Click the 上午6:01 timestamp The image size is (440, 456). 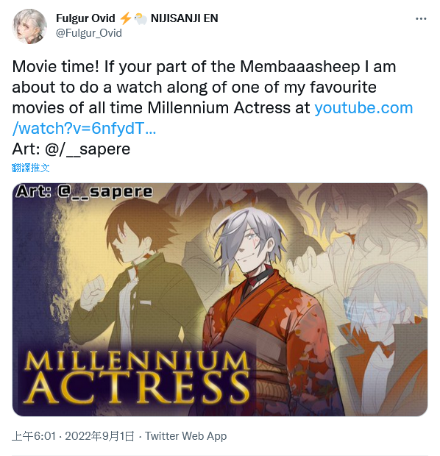[x=34, y=436]
